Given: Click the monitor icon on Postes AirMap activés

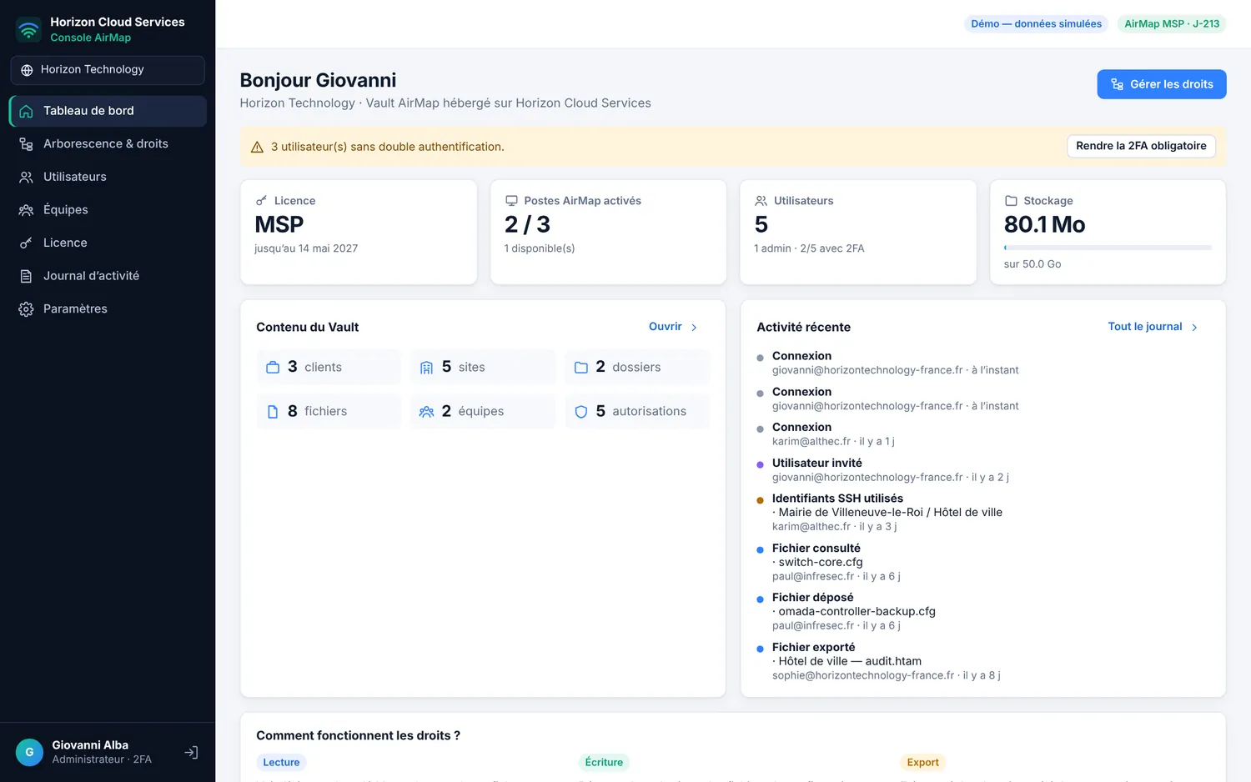Looking at the screenshot, I should pyautogui.click(x=511, y=201).
